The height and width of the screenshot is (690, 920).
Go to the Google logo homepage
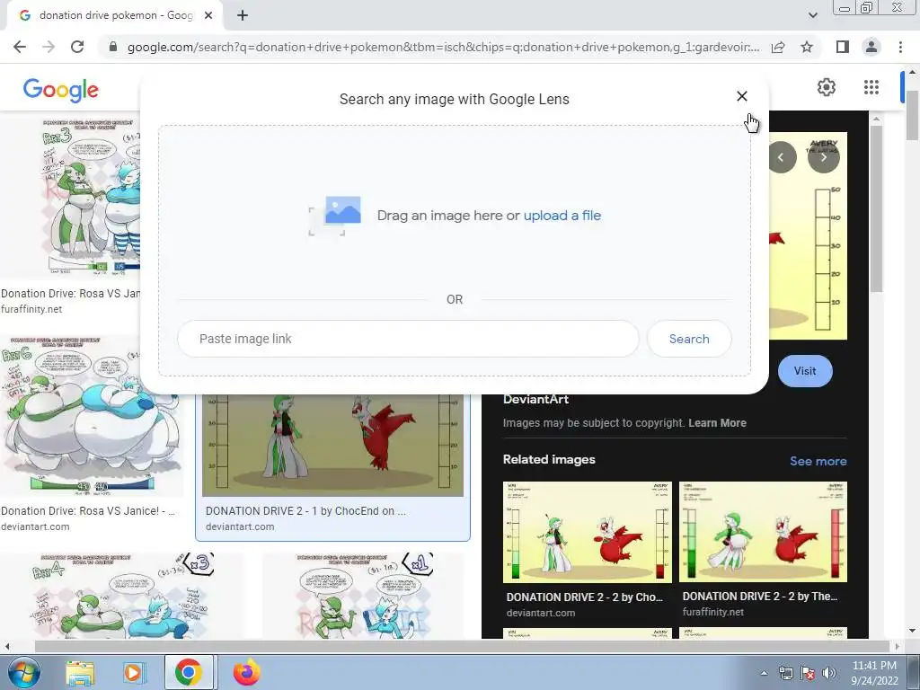tap(60, 89)
